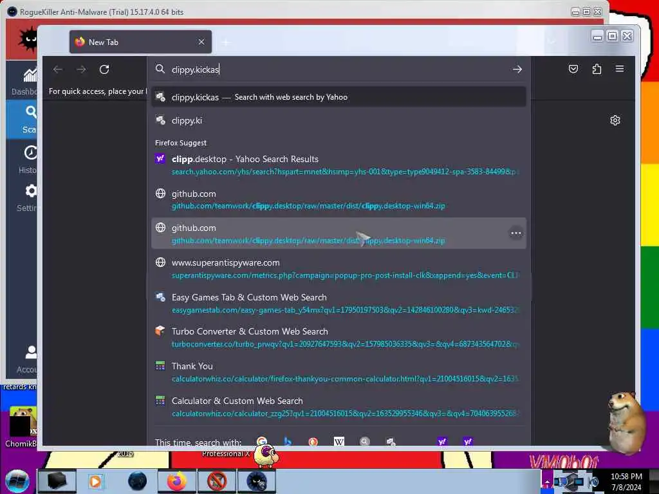Search this time with first Yahoo icon
This screenshot has height=494, width=659.
click(x=442, y=441)
